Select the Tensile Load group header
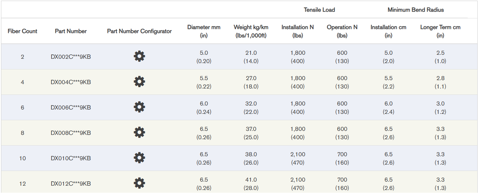The height and width of the screenshot is (193, 479). pyautogui.click(x=319, y=10)
